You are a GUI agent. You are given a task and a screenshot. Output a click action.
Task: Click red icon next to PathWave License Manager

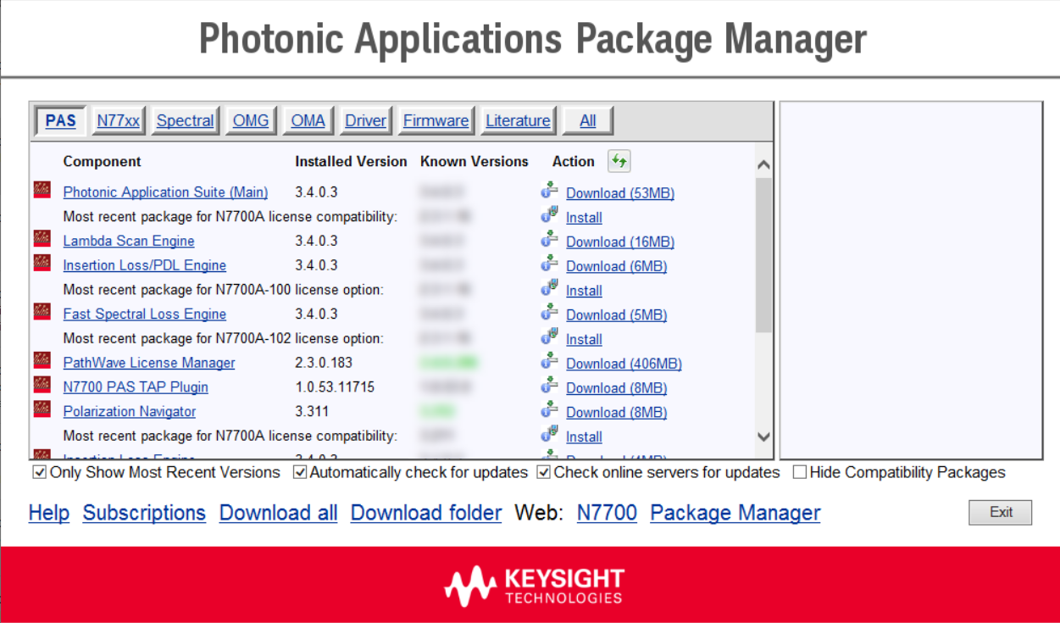42,360
